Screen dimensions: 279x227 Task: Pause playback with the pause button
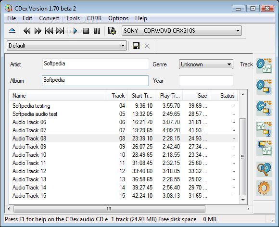coord(97,31)
